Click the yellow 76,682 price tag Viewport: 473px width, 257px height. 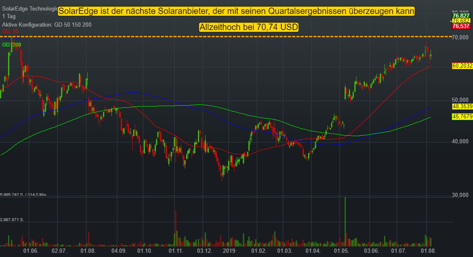(461, 21)
